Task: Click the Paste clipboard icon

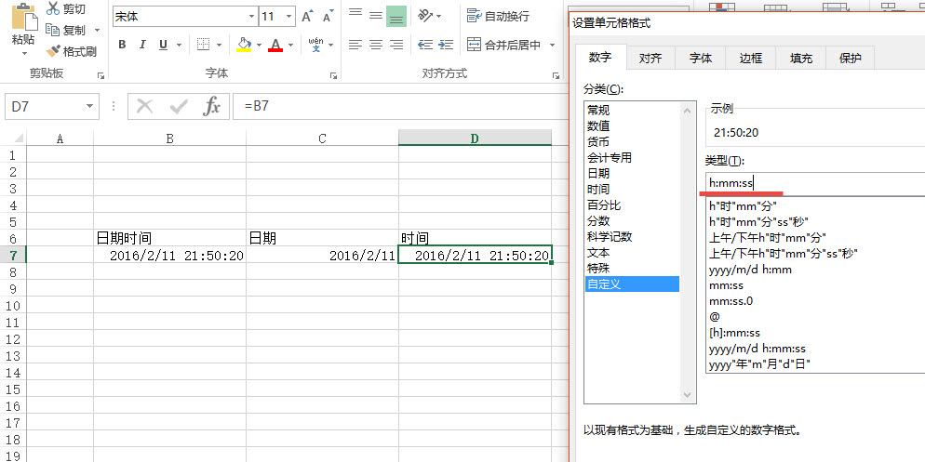Action: coord(23,17)
